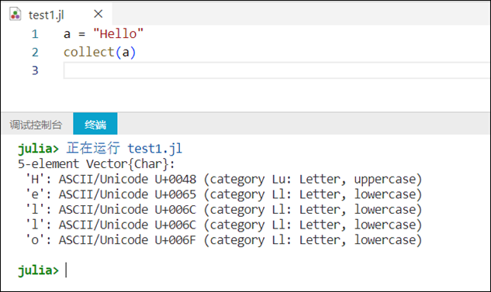Click the 'H' U+0048 output line
The width and height of the screenshot is (491, 292).
tap(223, 179)
